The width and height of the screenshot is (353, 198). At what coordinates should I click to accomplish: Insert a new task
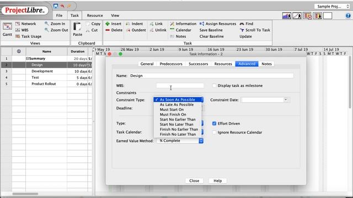(x=113, y=24)
